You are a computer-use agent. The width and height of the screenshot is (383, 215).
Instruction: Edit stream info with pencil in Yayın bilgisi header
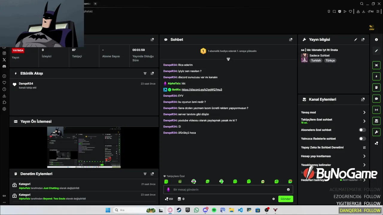(355, 39)
